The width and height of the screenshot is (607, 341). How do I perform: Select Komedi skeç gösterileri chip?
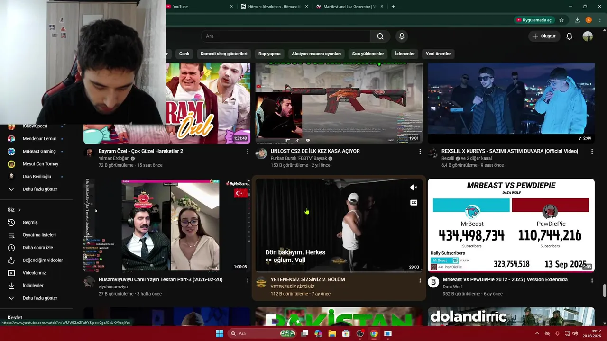224,54
